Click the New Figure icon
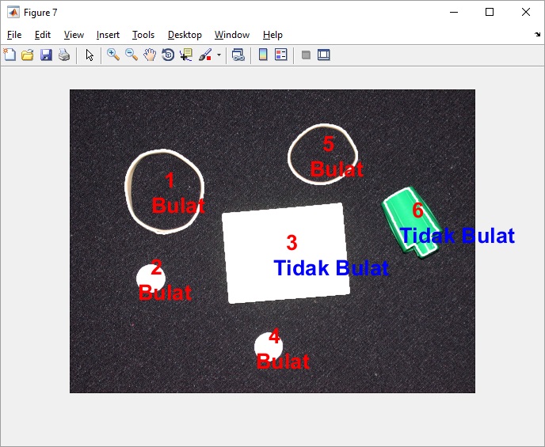Viewport: 545px width, 447px height. 10,55
